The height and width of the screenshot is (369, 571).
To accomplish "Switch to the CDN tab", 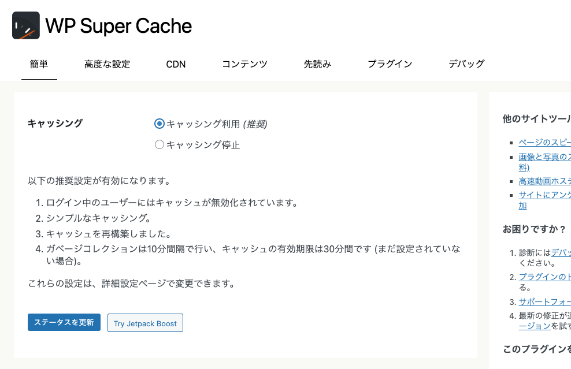I will [x=176, y=64].
